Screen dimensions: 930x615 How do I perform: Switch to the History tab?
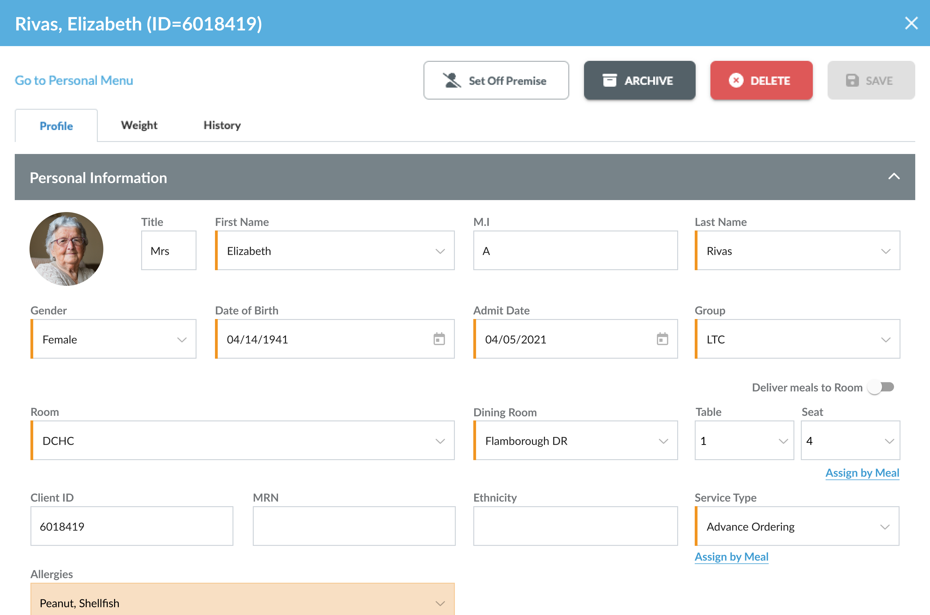click(x=222, y=125)
